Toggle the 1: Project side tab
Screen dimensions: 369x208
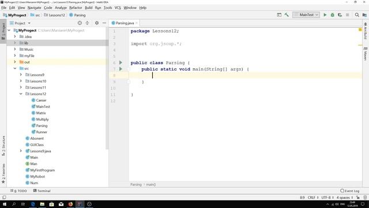(x=3, y=31)
